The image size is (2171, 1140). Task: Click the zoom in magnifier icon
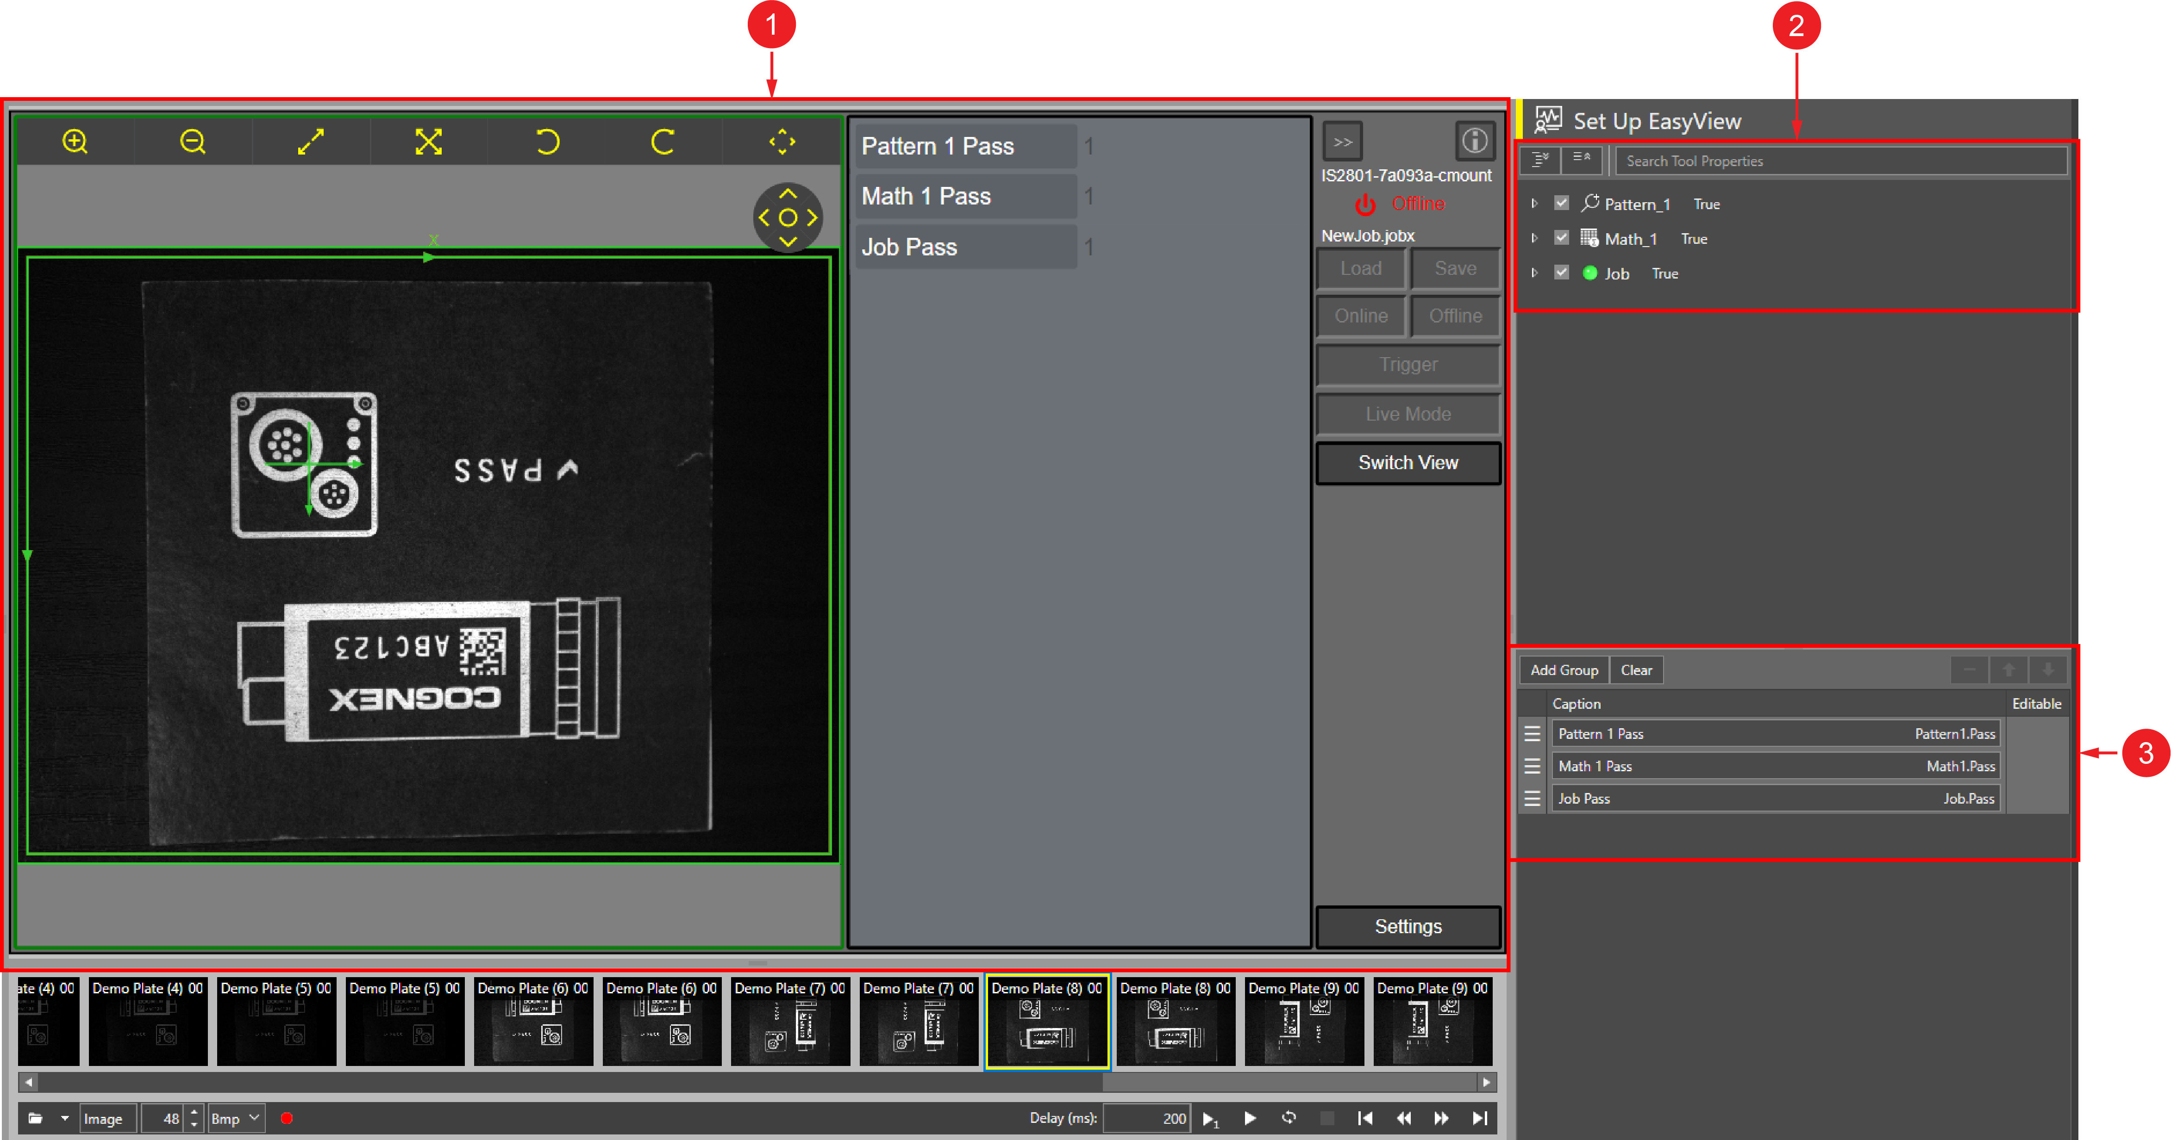75,141
